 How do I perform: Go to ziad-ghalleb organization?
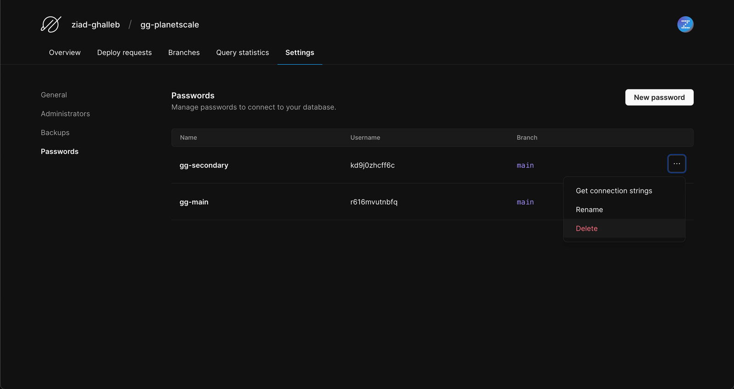pyautogui.click(x=95, y=25)
